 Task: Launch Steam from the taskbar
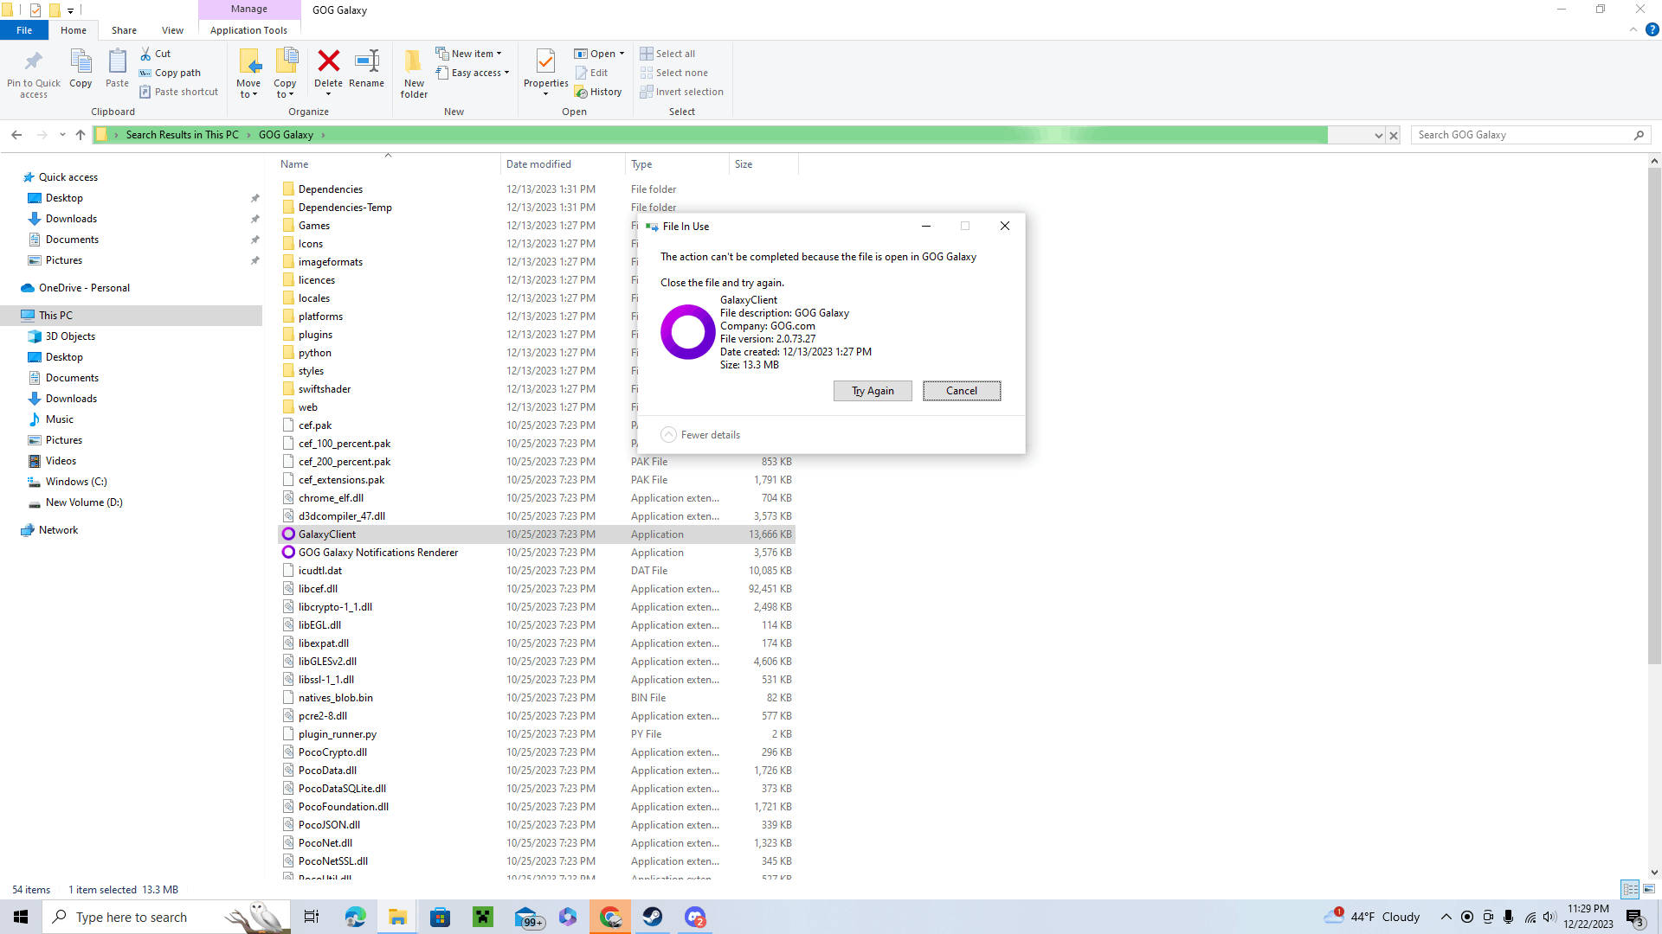[653, 916]
